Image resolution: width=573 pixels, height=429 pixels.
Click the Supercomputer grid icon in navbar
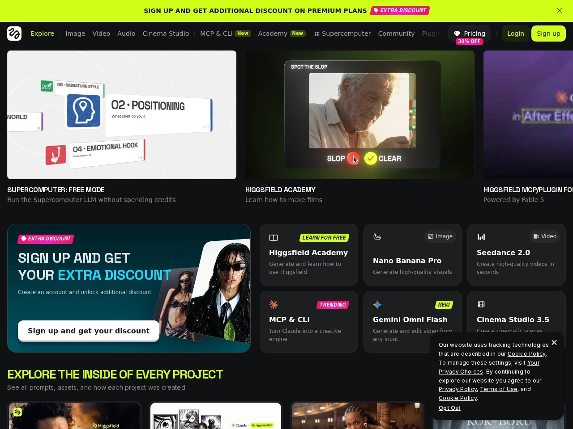(316, 34)
